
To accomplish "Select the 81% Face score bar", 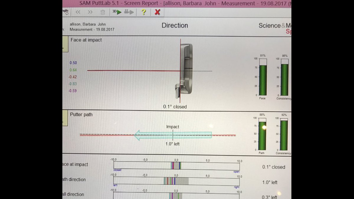I will (x=263, y=77).
